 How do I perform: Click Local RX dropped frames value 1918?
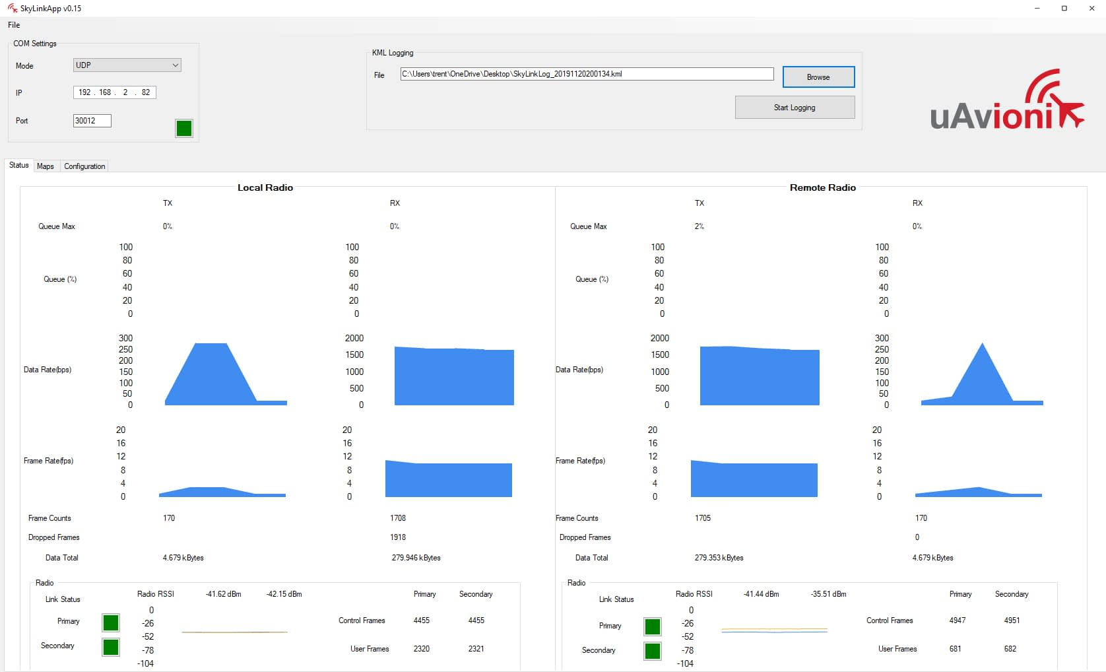[398, 537]
